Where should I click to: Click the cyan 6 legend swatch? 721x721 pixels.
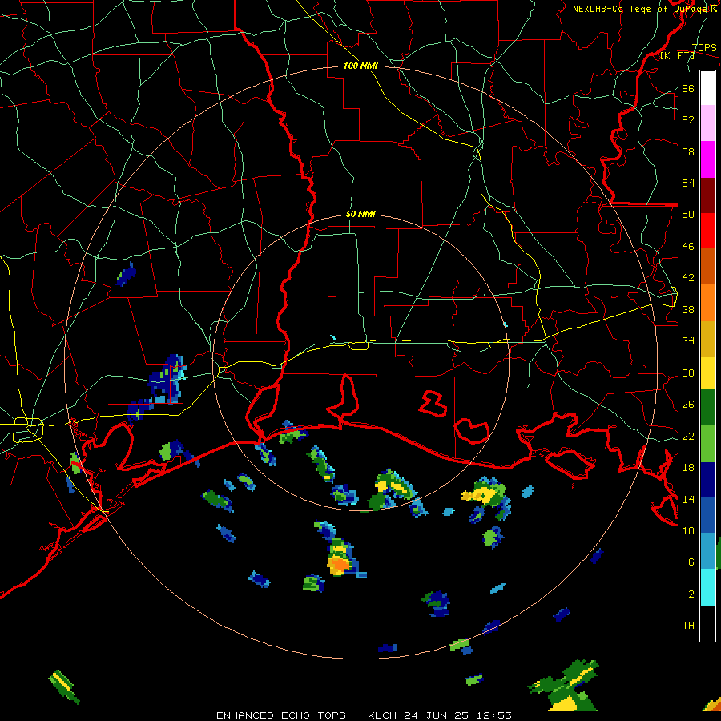pyautogui.click(x=707, y=587)
